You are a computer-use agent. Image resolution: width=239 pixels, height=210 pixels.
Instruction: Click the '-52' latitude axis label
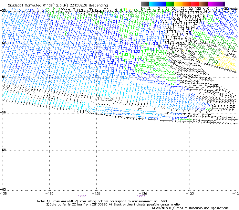(3, 43)
